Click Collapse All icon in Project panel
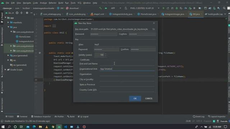This screenshot has width=230, height=129. click(x=22, y=13)
